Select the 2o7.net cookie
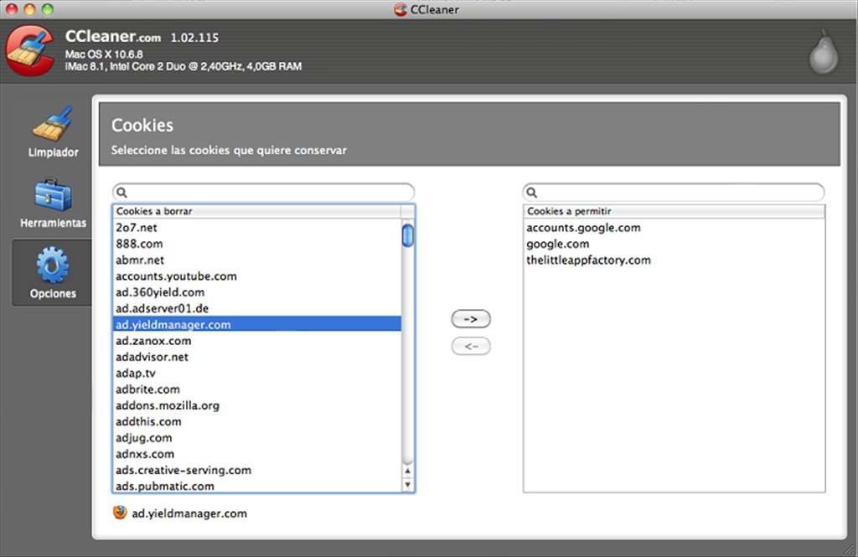 (x=137, y=228)
